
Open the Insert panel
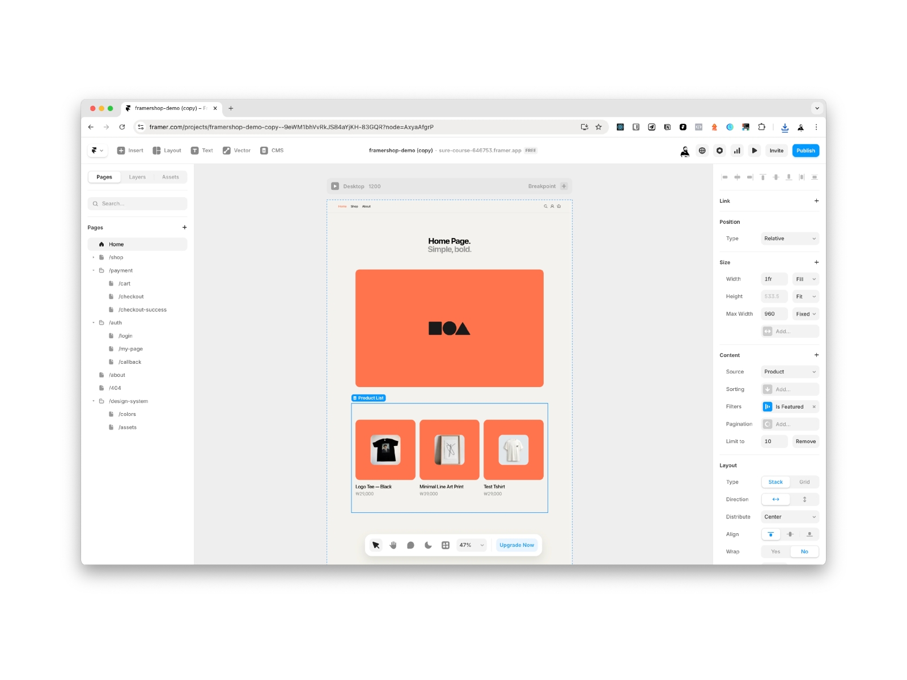coord(130,150)
